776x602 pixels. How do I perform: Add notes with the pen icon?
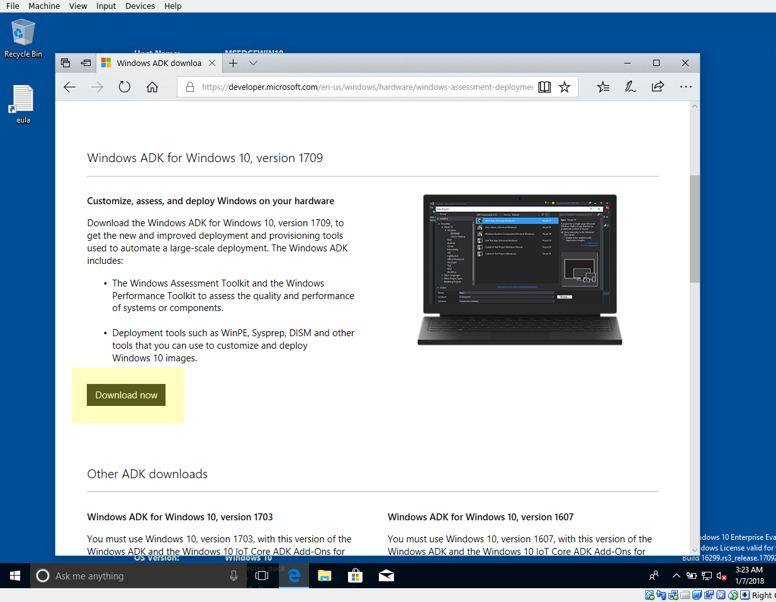[631, 87]
